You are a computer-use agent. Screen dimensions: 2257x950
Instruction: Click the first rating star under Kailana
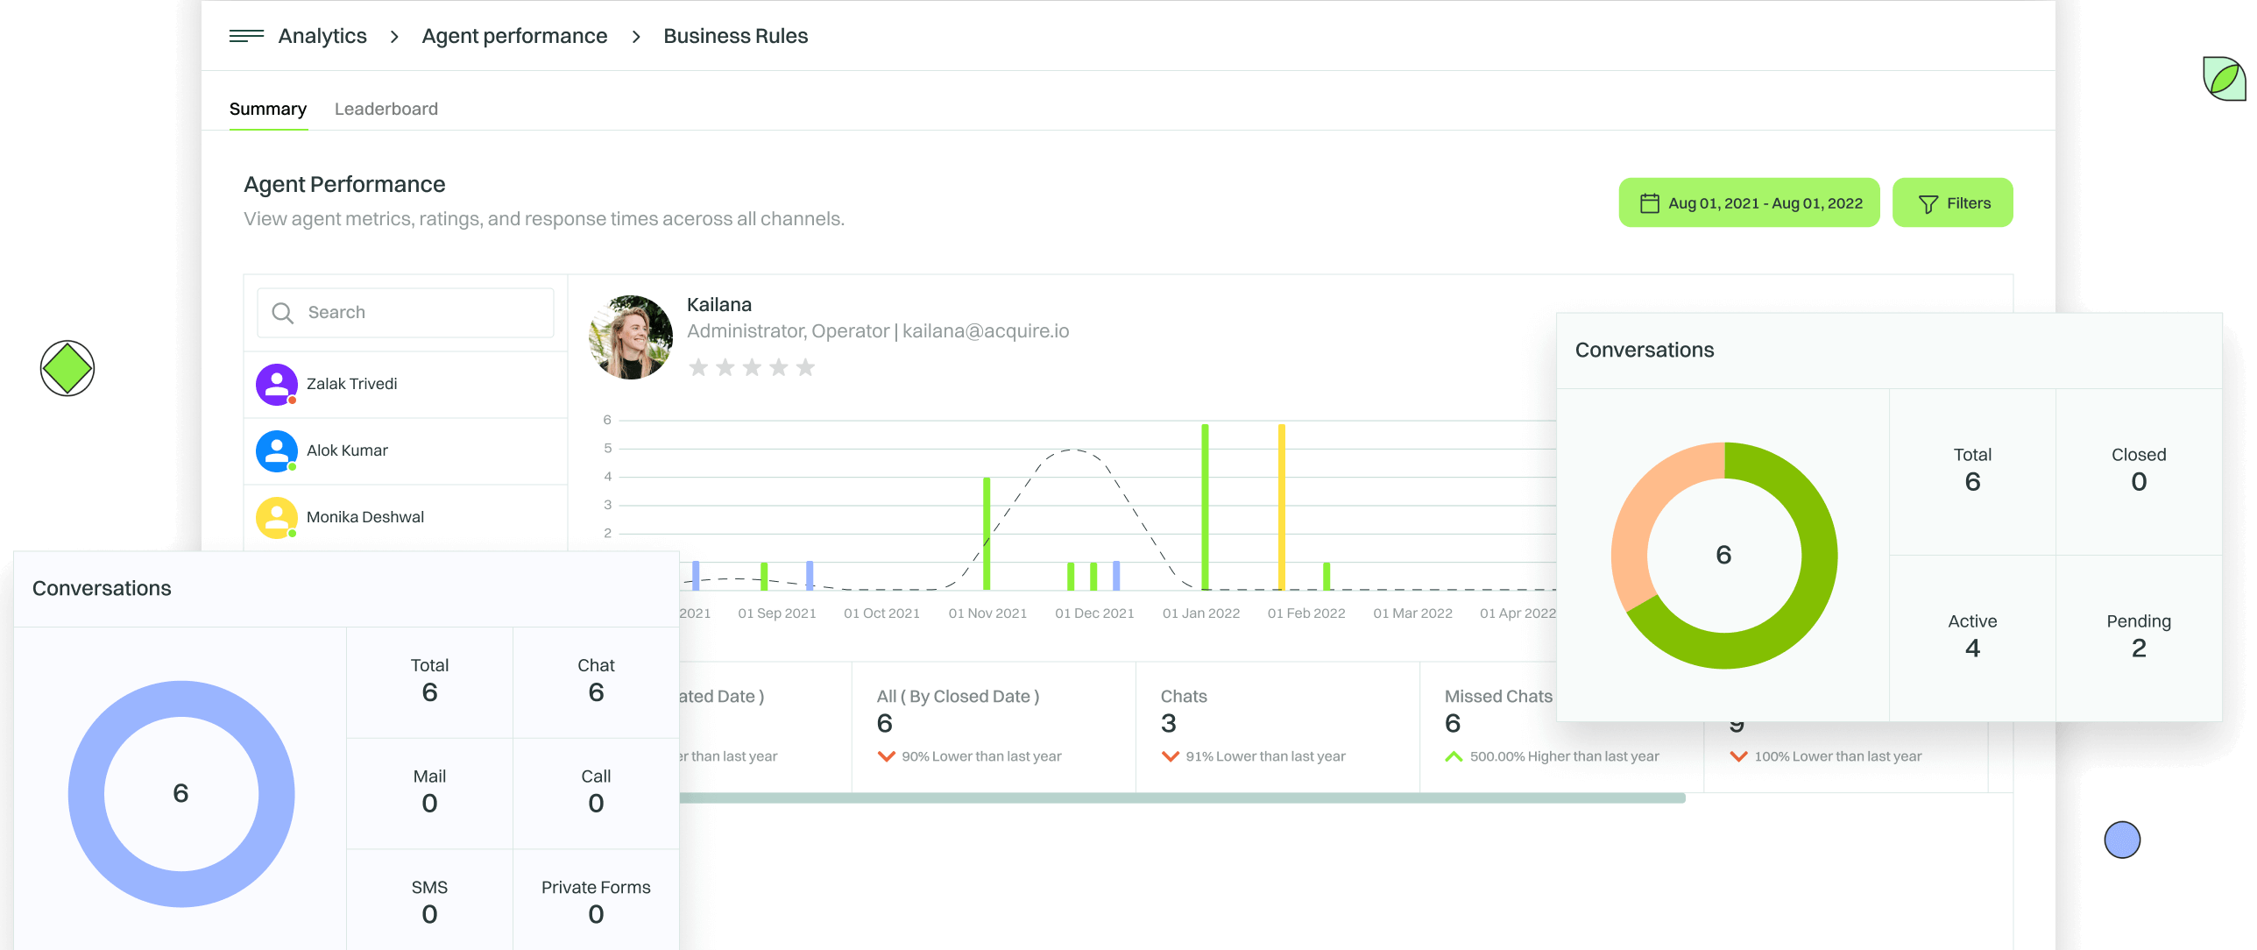698,367
